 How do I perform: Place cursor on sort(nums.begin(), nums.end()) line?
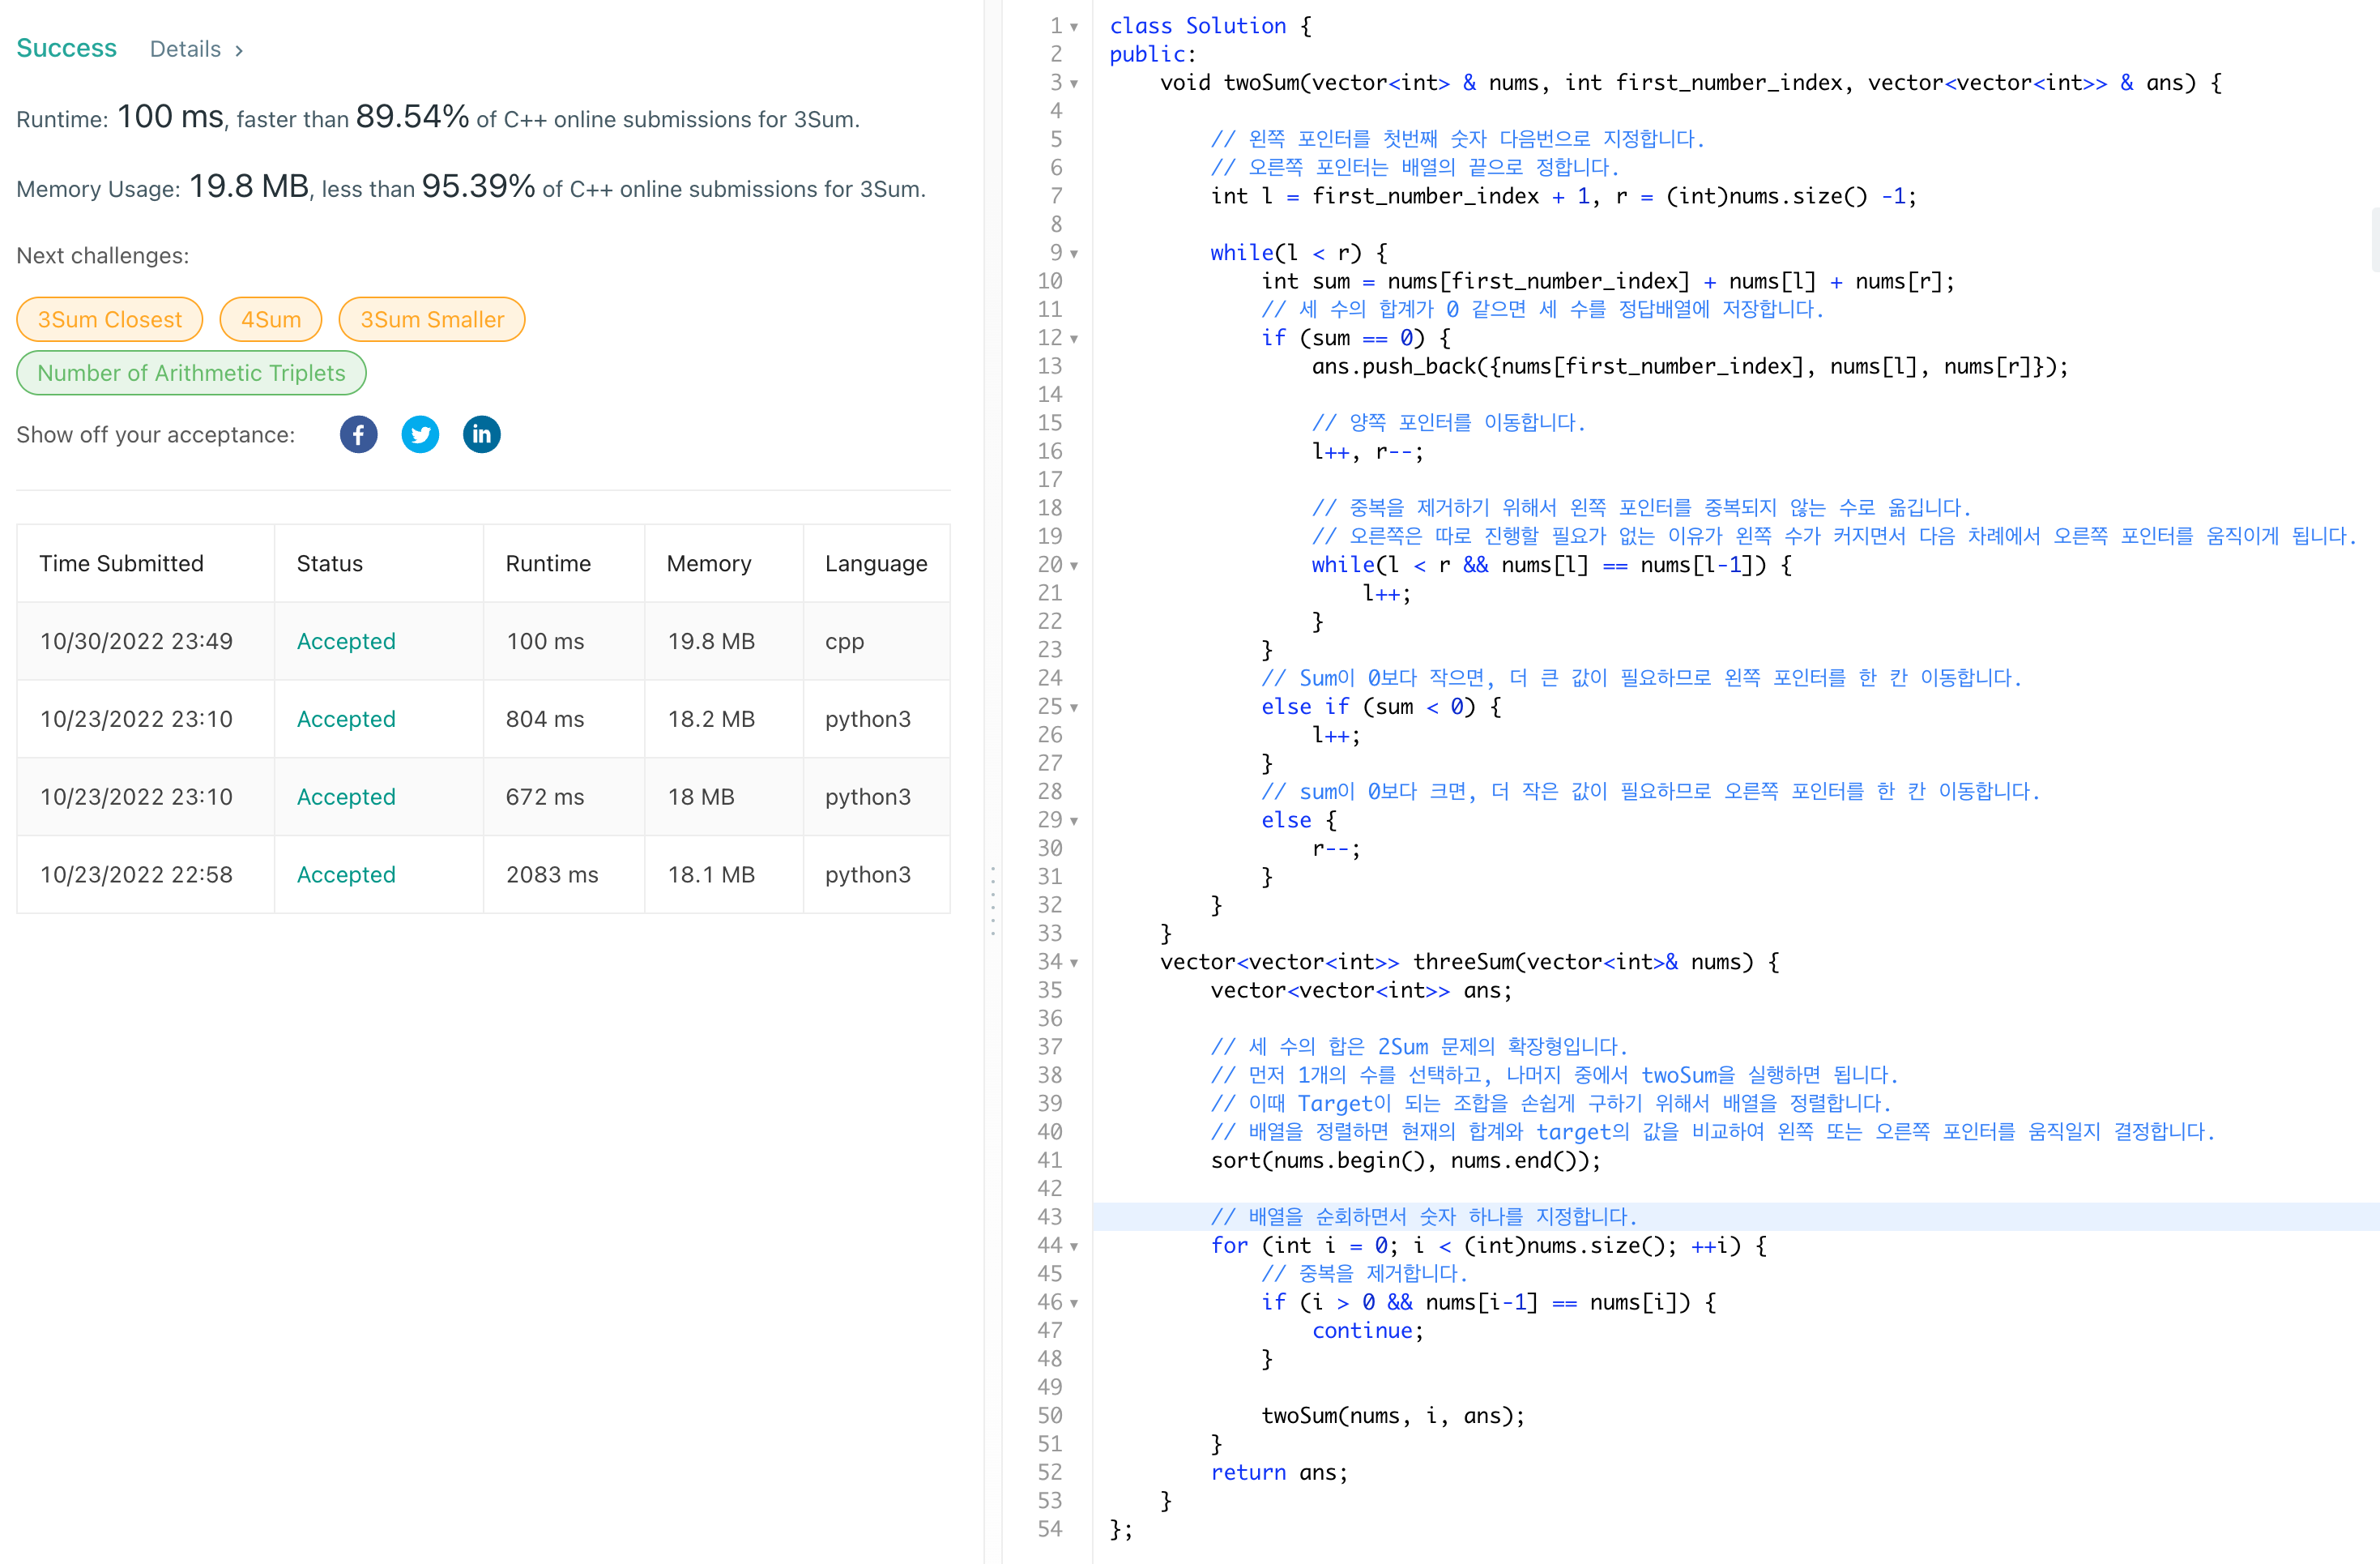click(x=1405, y=1160)
